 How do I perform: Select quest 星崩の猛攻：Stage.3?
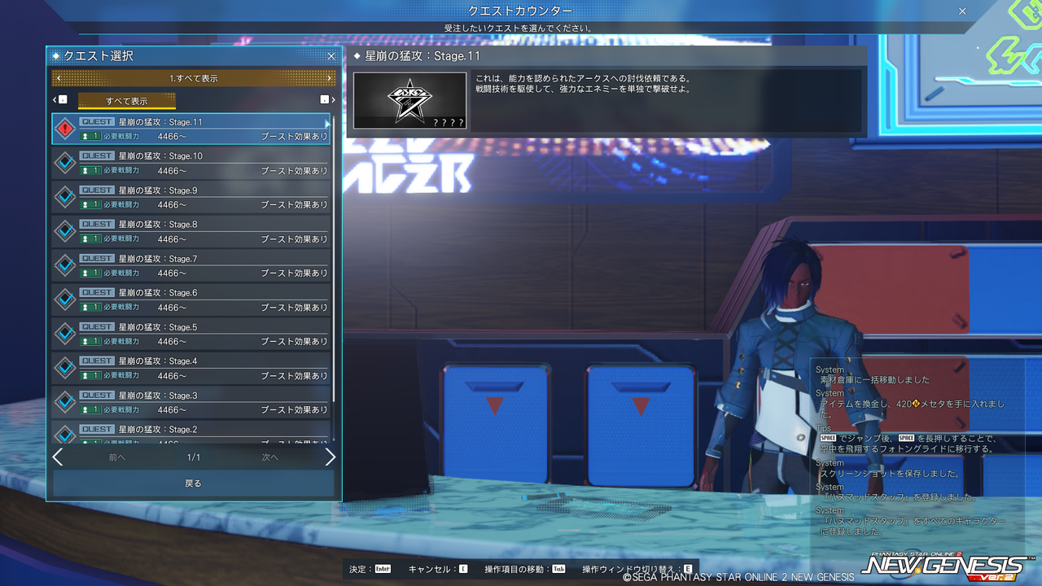(x=190, y=403)
